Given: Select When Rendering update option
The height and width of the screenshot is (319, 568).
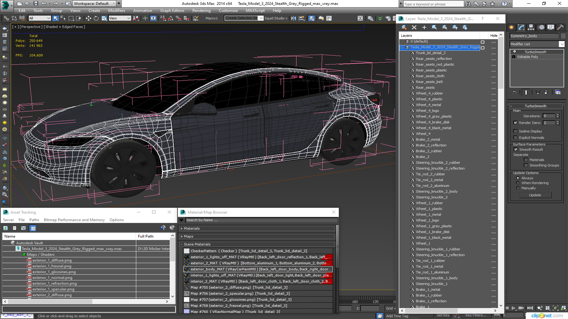Looking at the screenshot, I should pyautogui.click(x=518, y=183).
